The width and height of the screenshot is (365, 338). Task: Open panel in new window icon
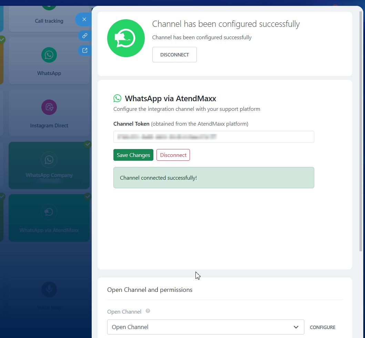pos(84,51)
